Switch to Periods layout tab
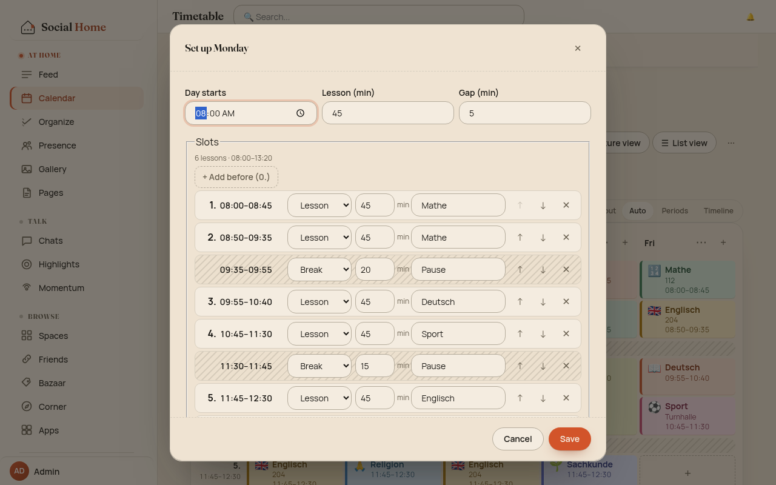 coord(675,211)
